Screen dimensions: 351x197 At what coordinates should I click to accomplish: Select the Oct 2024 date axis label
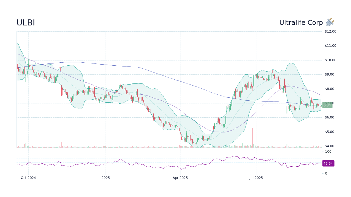28,178
